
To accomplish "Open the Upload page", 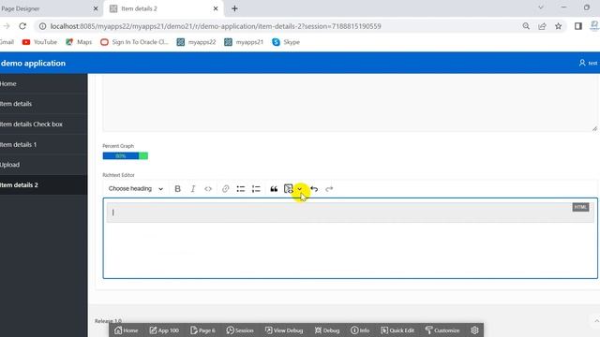I will [x=44, y=165].
